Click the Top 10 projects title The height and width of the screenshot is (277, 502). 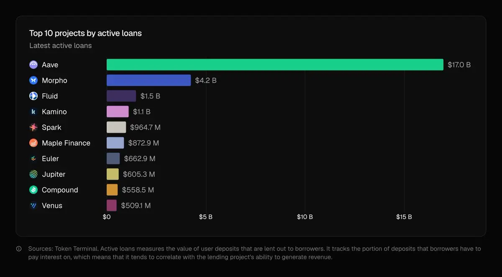(85, 33)
